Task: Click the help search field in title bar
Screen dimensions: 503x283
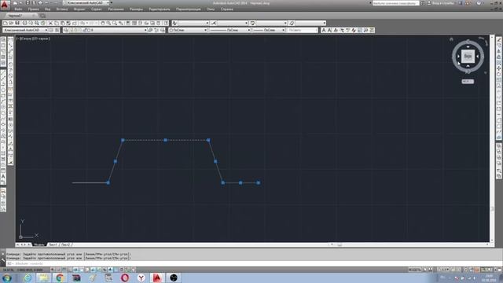Action: coord(395,3)
